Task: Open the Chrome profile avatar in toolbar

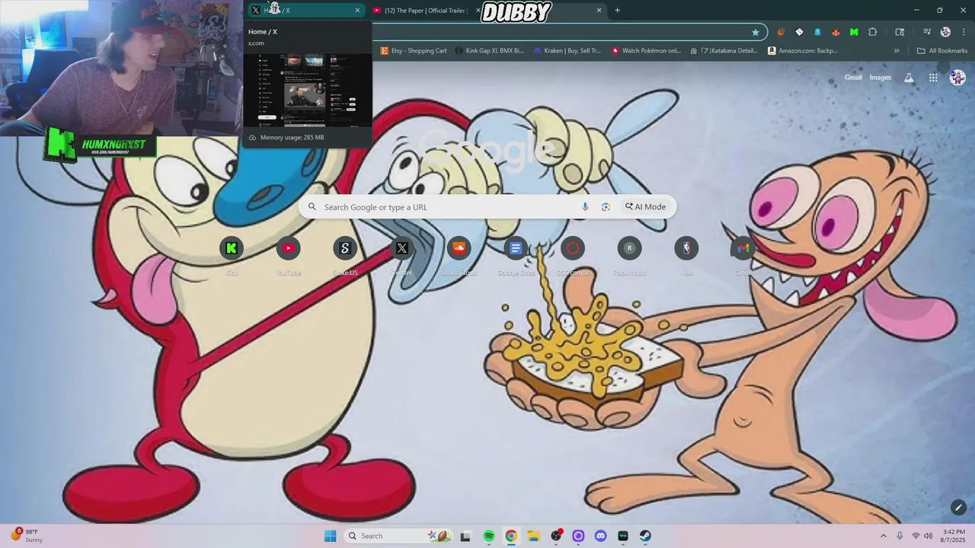Action: pyautogui.click(x=945, y=32)
